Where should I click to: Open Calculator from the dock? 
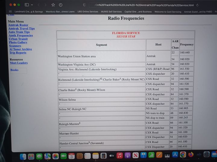pos(103,156)
